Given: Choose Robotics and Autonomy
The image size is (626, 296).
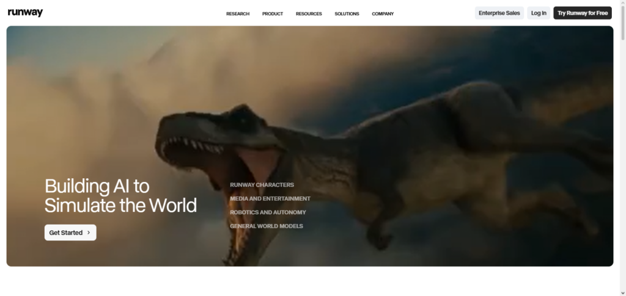Looking at the screenshot, I should (268, 212).
